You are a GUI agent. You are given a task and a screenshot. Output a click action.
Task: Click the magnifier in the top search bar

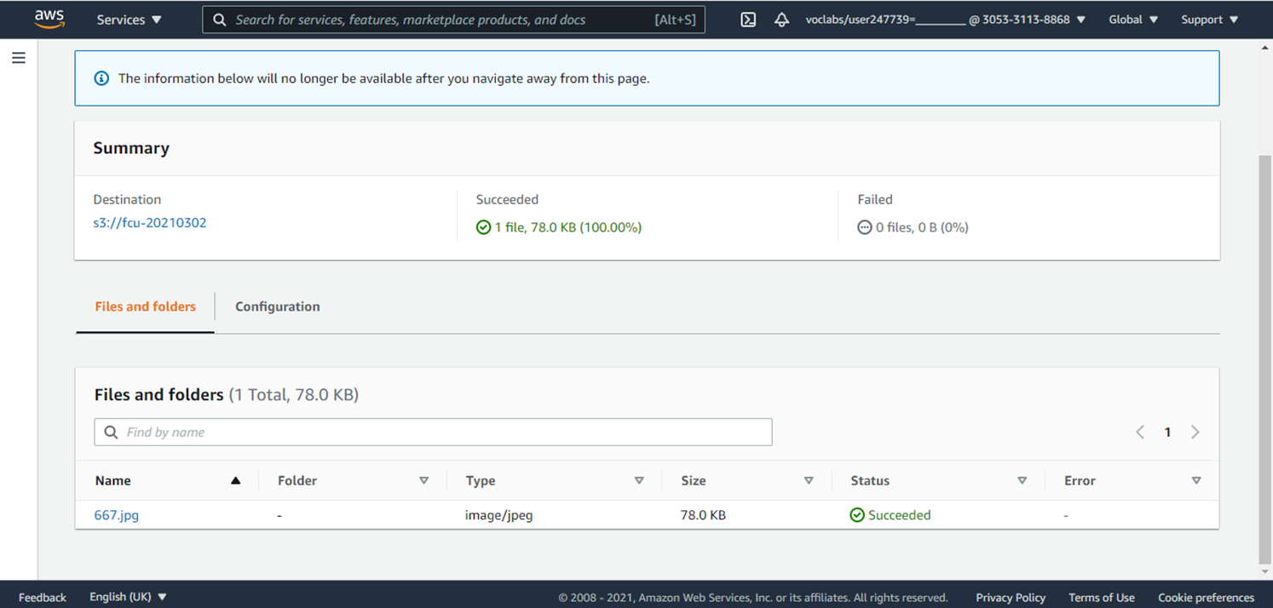tap(219, 20)
